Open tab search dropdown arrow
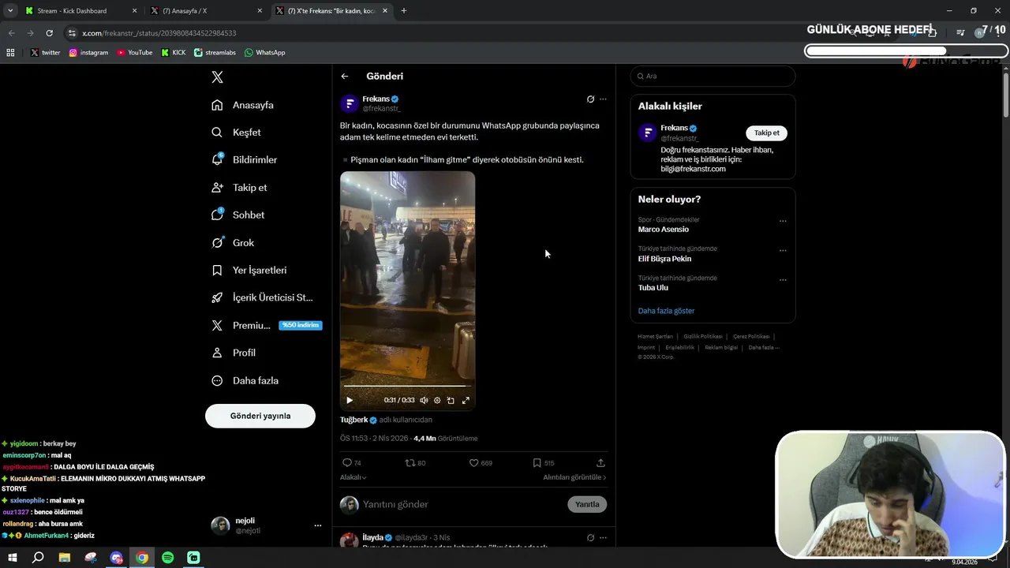Image resolution: width=1010 pixels, height=568 pixels. click(10, 11)
